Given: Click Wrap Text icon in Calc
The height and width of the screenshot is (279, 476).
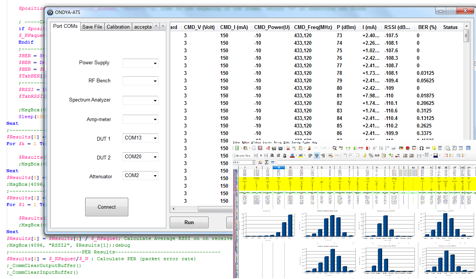Looking at the screenshot, I should [331, 155].
